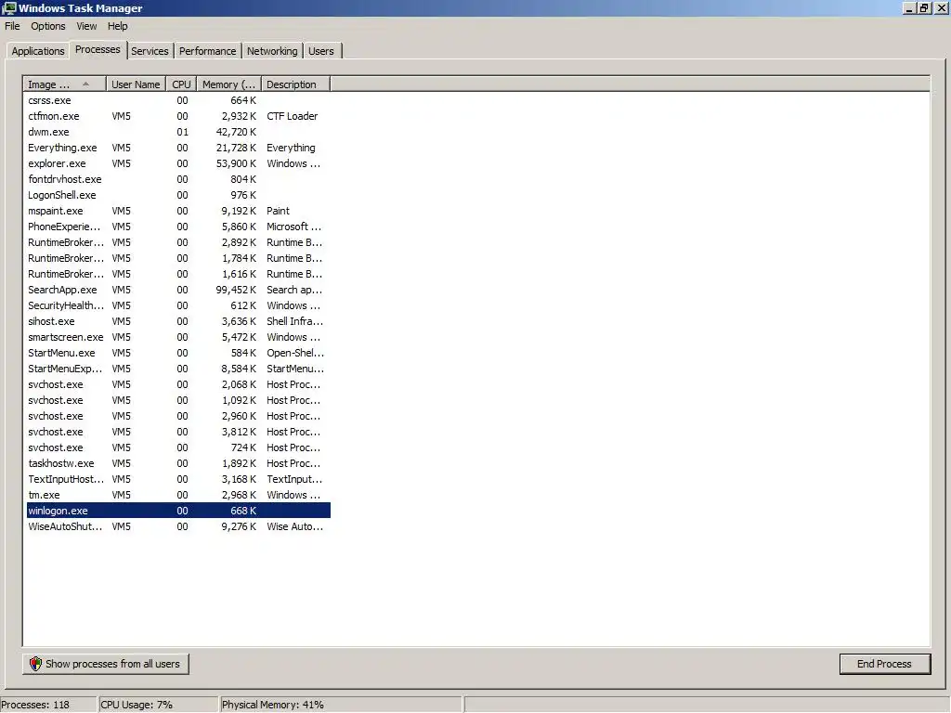Screen dimensions: 951x713
Task: Go to the Performance tab
Action: click(207, 51)
